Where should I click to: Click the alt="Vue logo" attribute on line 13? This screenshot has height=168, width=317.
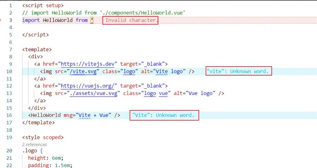click(194, 93)
